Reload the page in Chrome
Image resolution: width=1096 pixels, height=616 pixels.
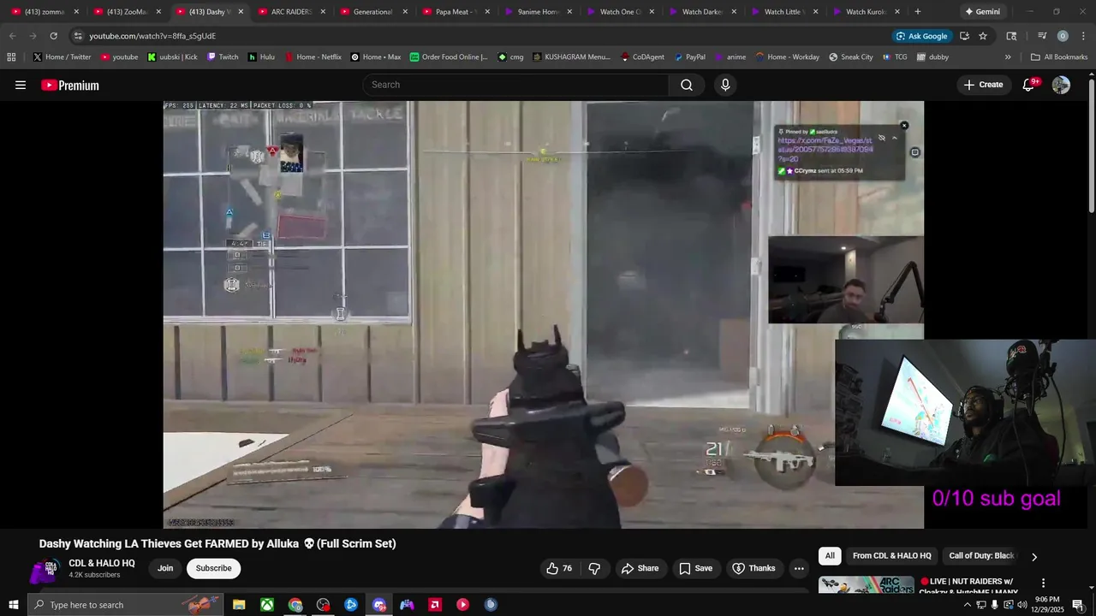pyautogui.click(x=53, y=36)
